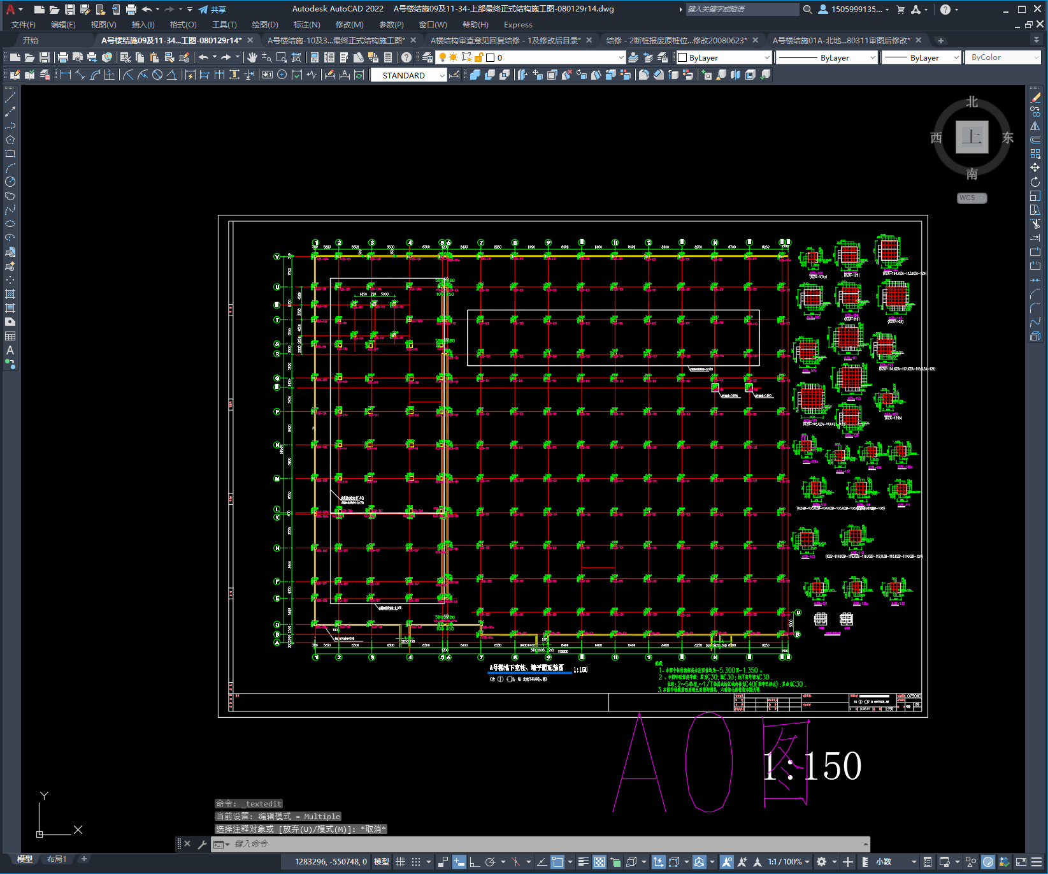Toggle ortho mode in the status bar

coord(475,862)
